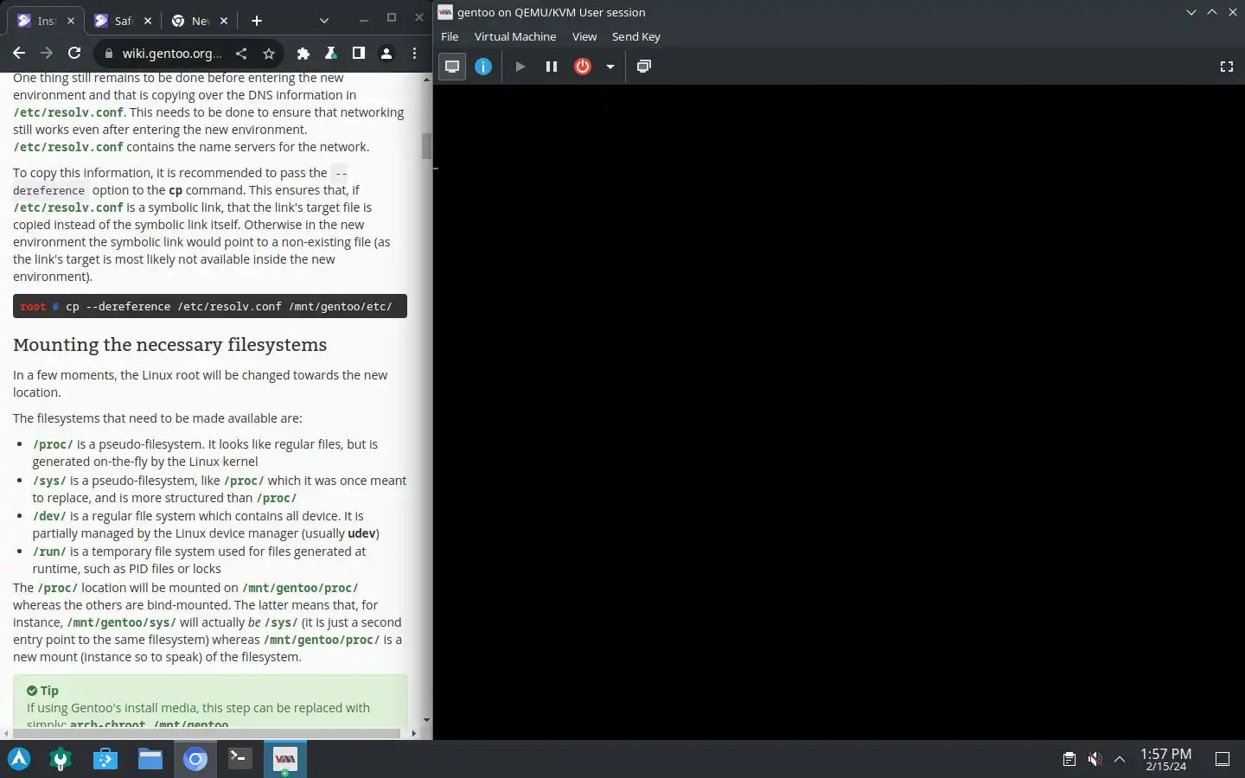1245x778 pixels.
Task: Power on the virtual machine play button
Action: 520,67
